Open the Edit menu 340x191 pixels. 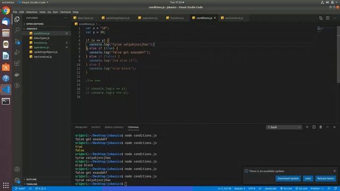tap(22, 12)
